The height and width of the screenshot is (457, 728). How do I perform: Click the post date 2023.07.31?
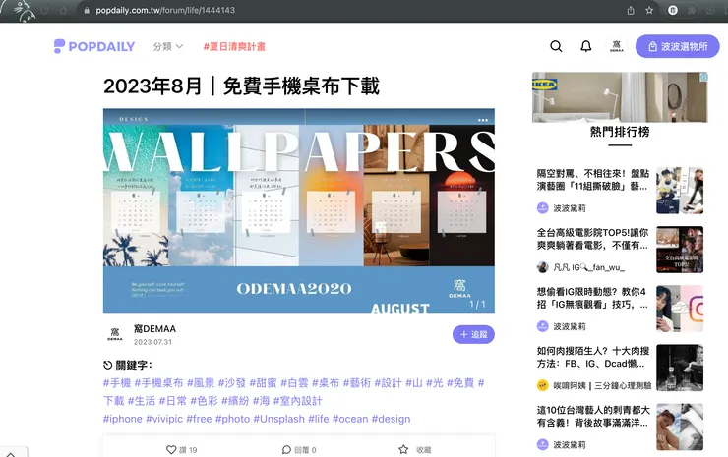[152, 342]
